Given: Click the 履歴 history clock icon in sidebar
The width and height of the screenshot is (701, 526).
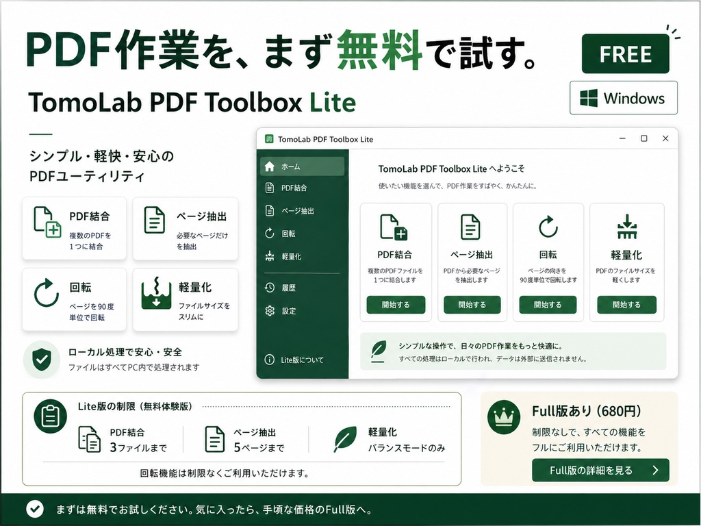Looking at the screenshot, I should click(269, 288).
